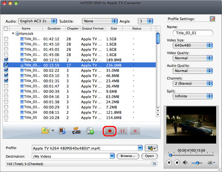Click the Hancock disc icon

[17, 34]
